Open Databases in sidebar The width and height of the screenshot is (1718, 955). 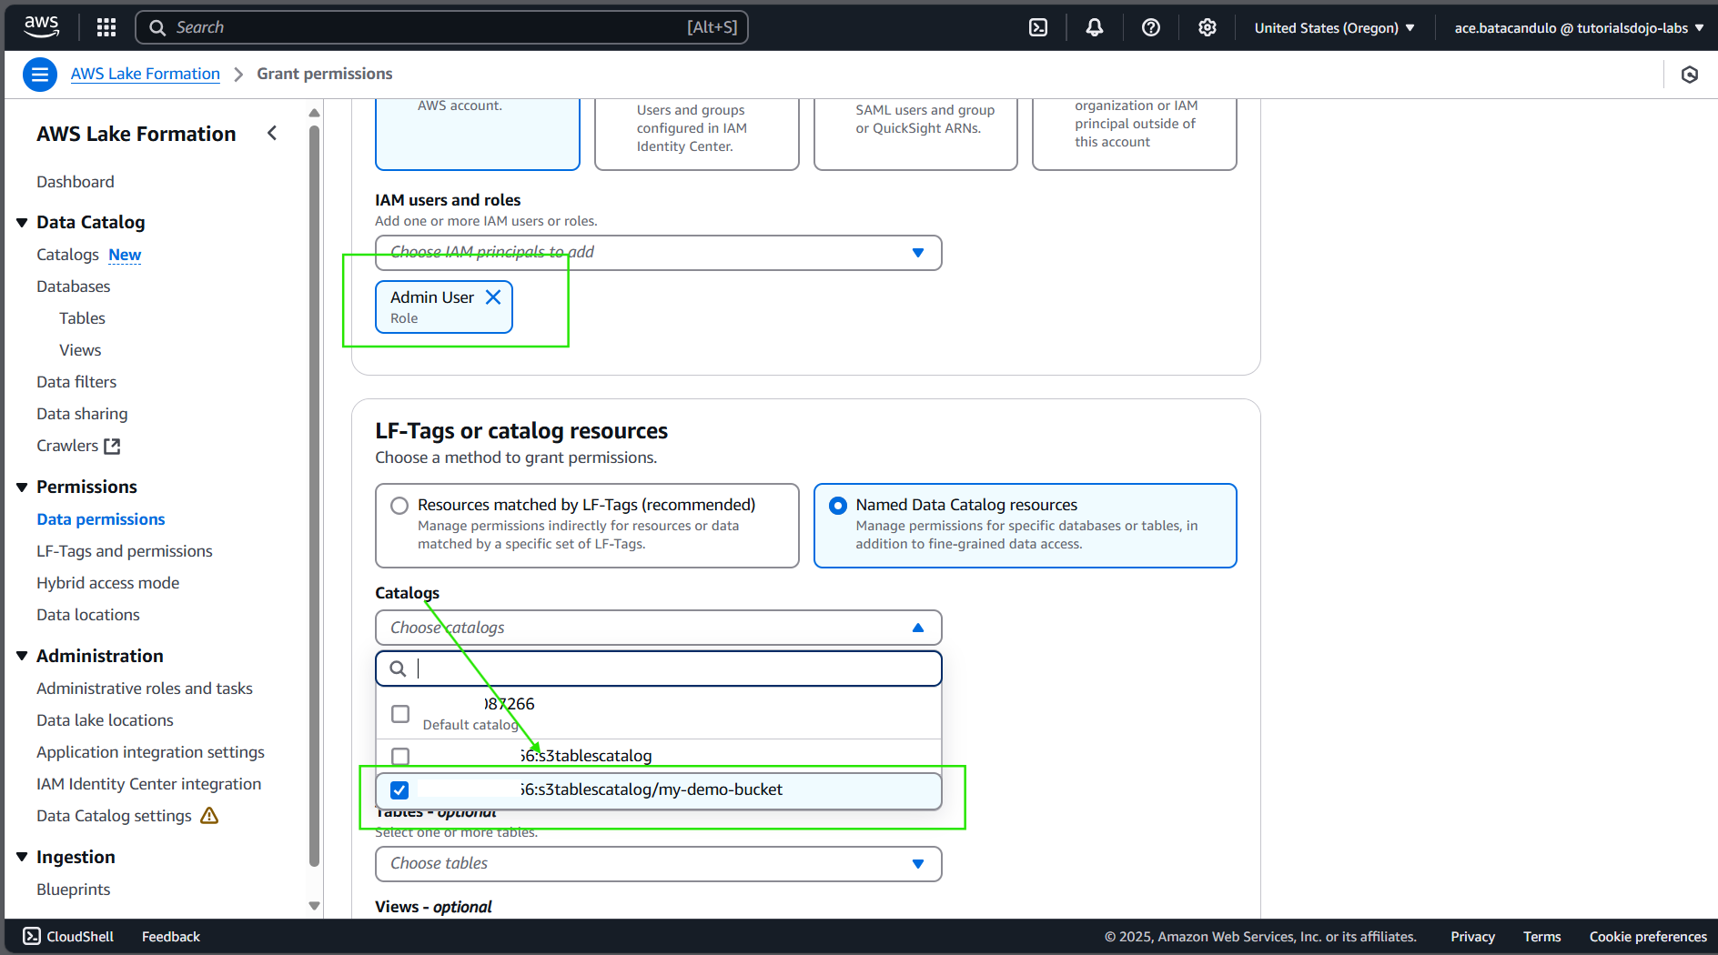(74, 286)
